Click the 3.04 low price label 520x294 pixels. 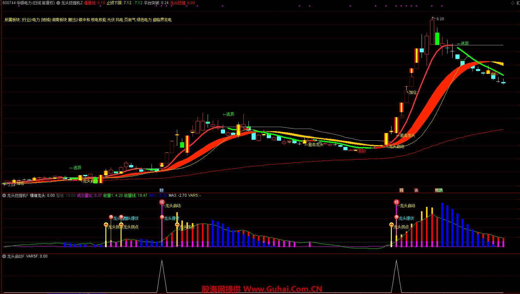tap(11, 185)
